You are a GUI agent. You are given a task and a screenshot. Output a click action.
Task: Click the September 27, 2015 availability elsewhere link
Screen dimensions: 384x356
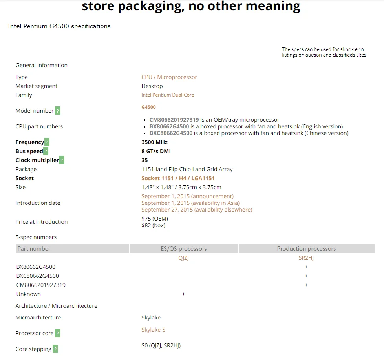pyautogui.click(x=197, y=210)
